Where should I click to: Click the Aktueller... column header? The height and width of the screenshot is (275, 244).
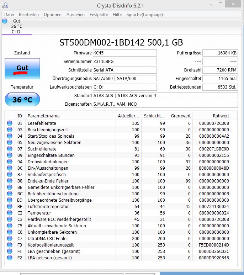pos(128,116)
